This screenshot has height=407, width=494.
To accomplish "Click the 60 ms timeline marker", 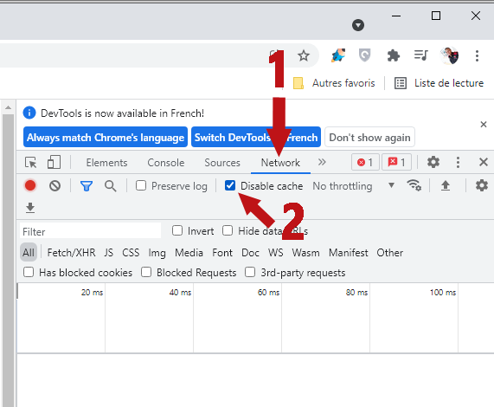I will coord(268,293).
